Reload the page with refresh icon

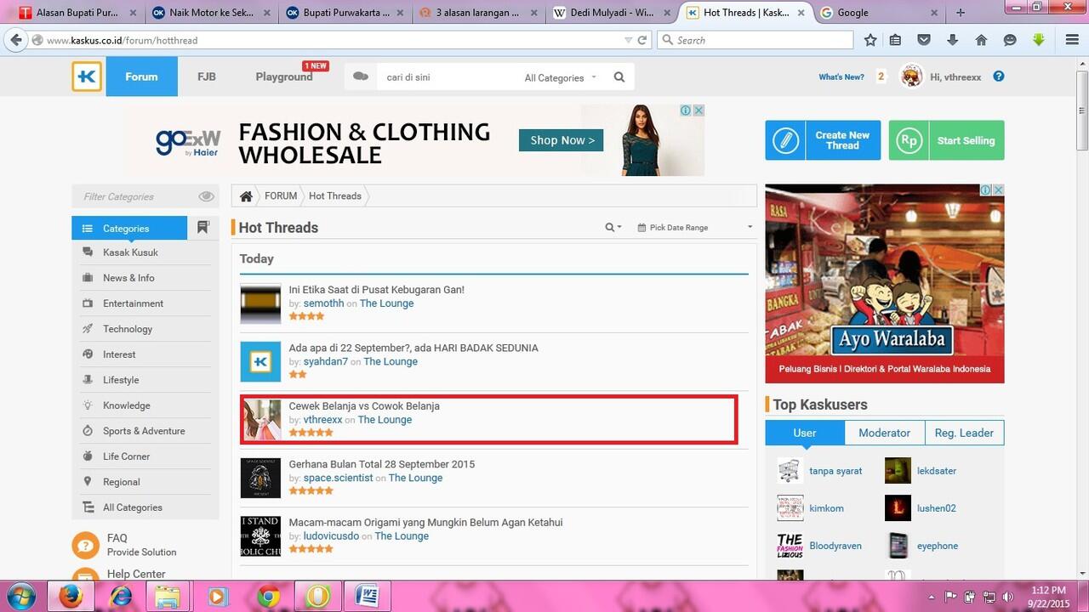[x=642, y=40]
